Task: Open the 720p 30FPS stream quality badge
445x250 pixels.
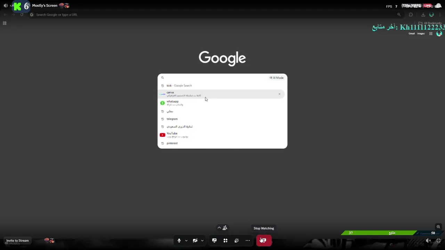Action: point(411,6)
